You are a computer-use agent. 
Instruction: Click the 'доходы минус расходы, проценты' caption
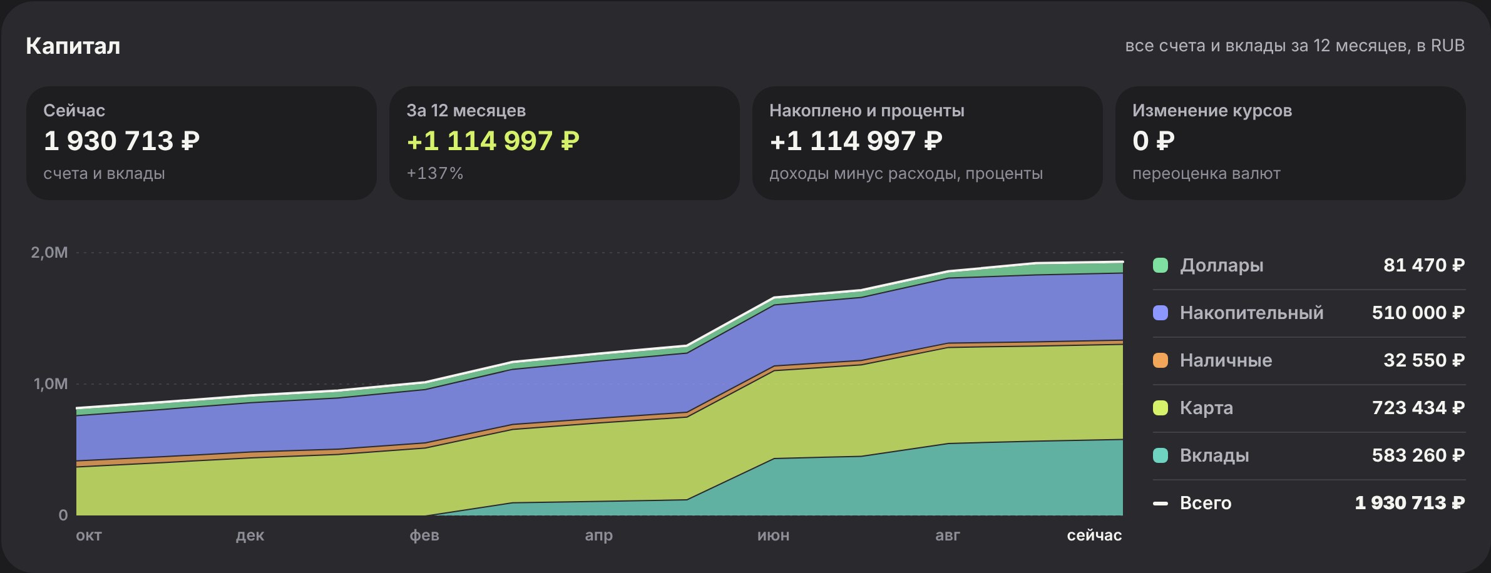(x=906, y=173)
